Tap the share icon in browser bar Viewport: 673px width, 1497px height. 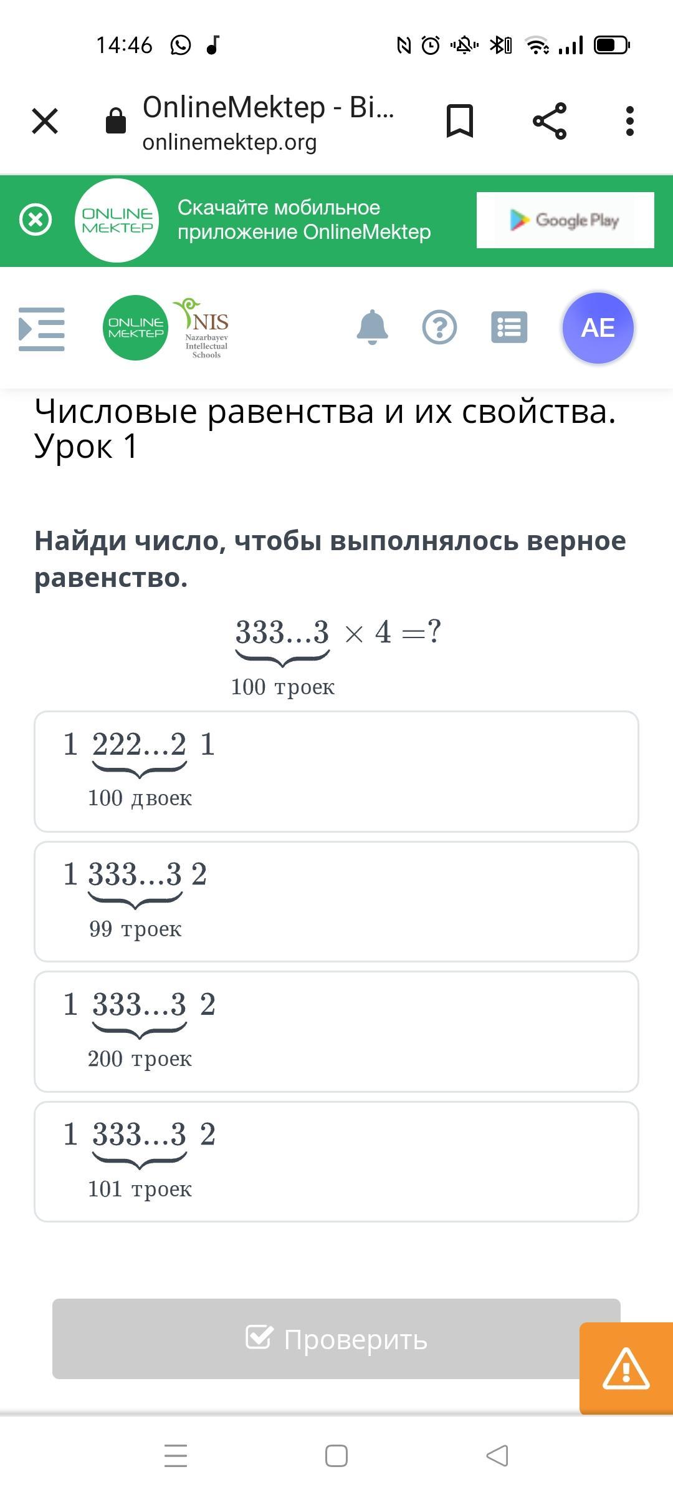pos(550,121)
